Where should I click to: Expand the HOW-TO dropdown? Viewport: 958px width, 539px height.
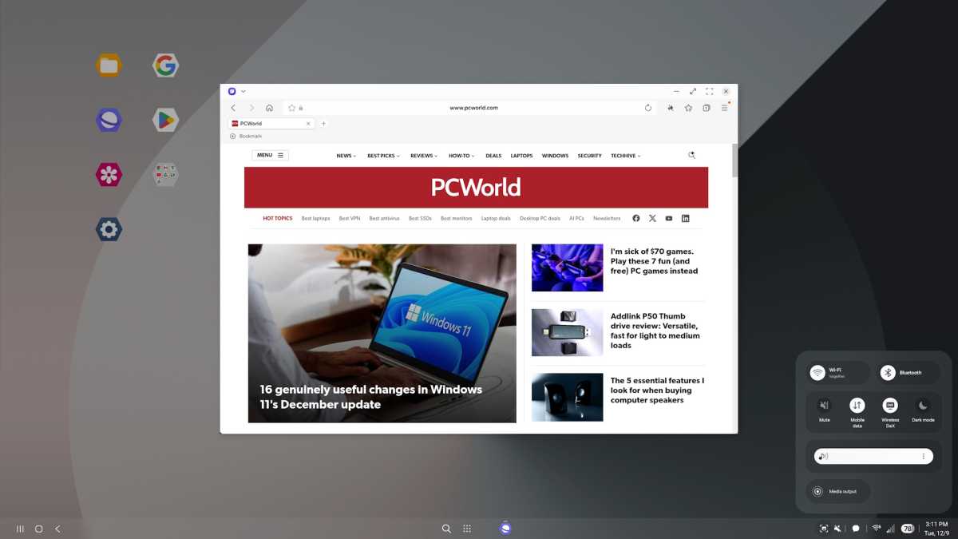[461, 156]
